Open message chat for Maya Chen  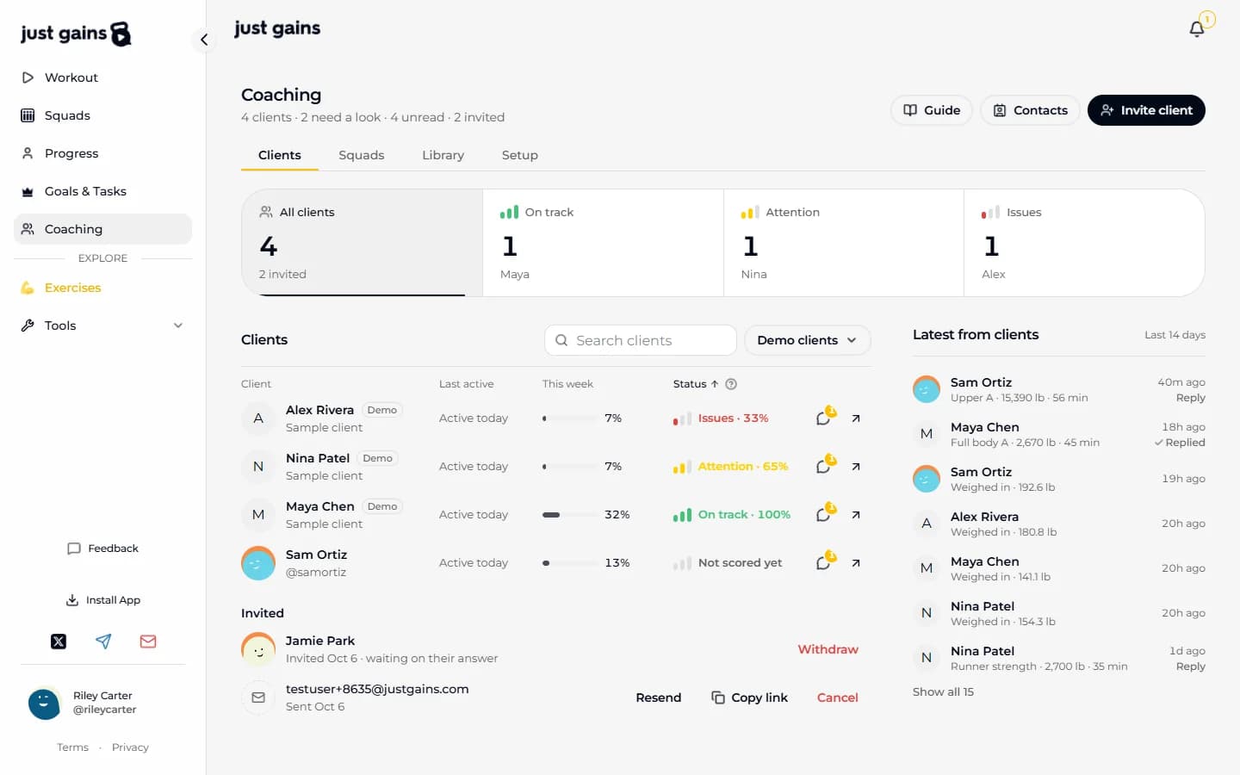coord(824,514)
